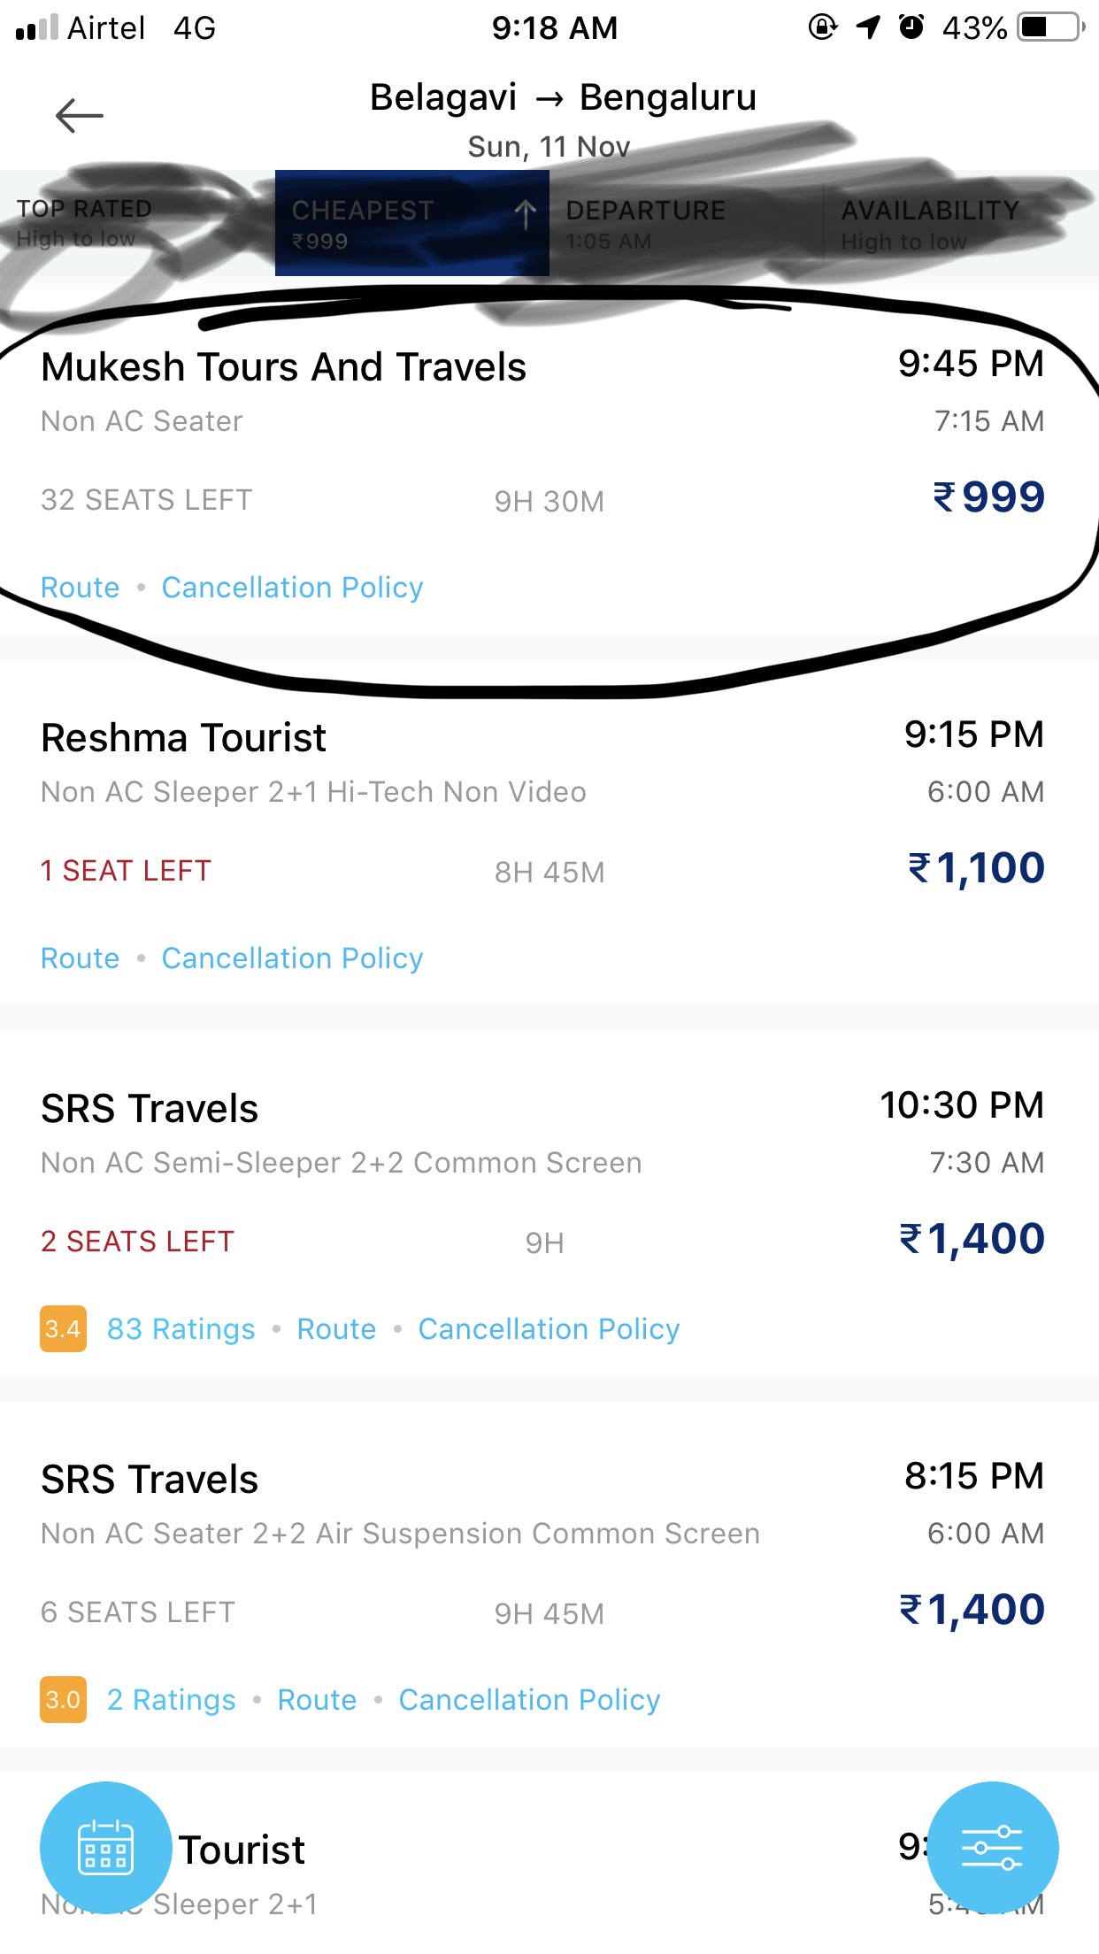Open Route for Reshma Tourist
The image size is (1099, 1954).
click(80, 958)
